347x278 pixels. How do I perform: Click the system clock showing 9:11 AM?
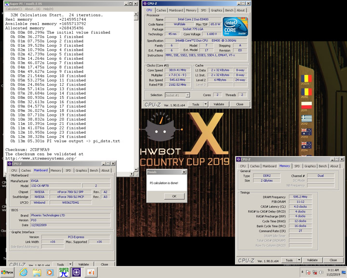[333, 272]
